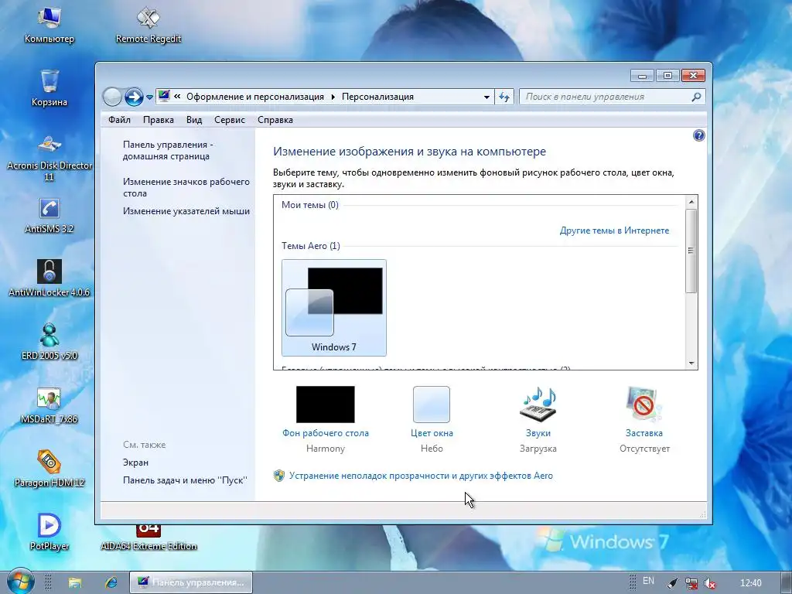Expand the breadcrumb arrow after Оформление и персонализация
Screen dimensions: 792x594
coord(333,97)
